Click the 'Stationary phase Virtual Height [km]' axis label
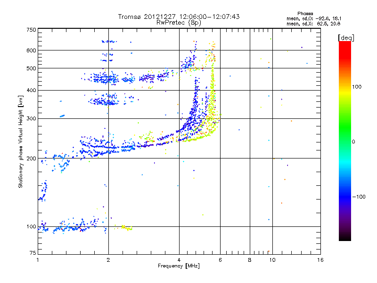This screenshot has width=377, height=283. click(x=20, y=141)
